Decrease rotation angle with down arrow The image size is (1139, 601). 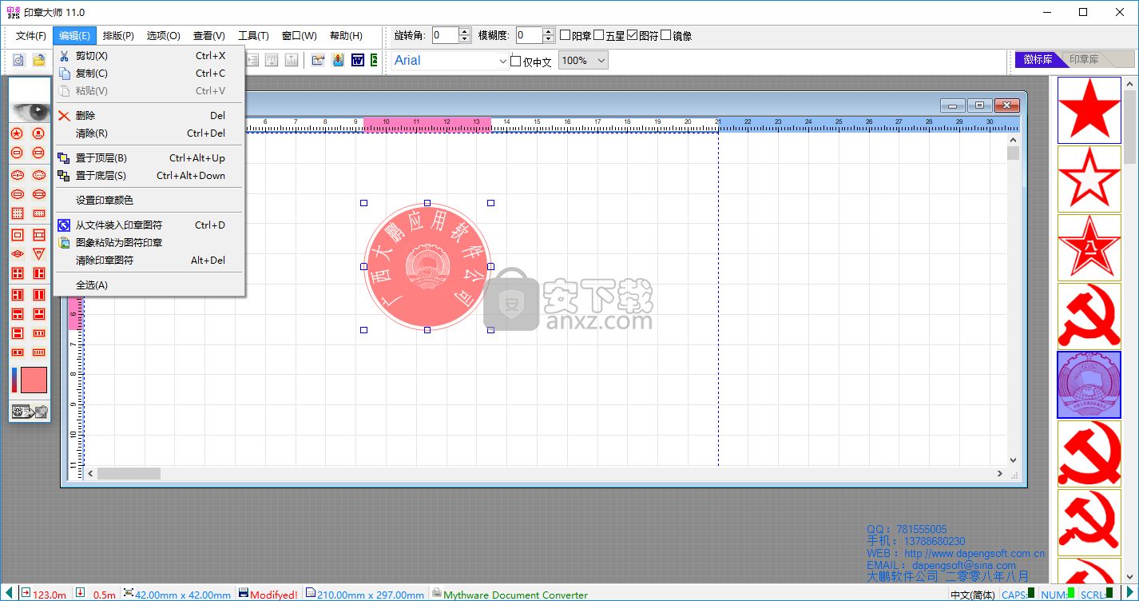click(x=465, y=39)
